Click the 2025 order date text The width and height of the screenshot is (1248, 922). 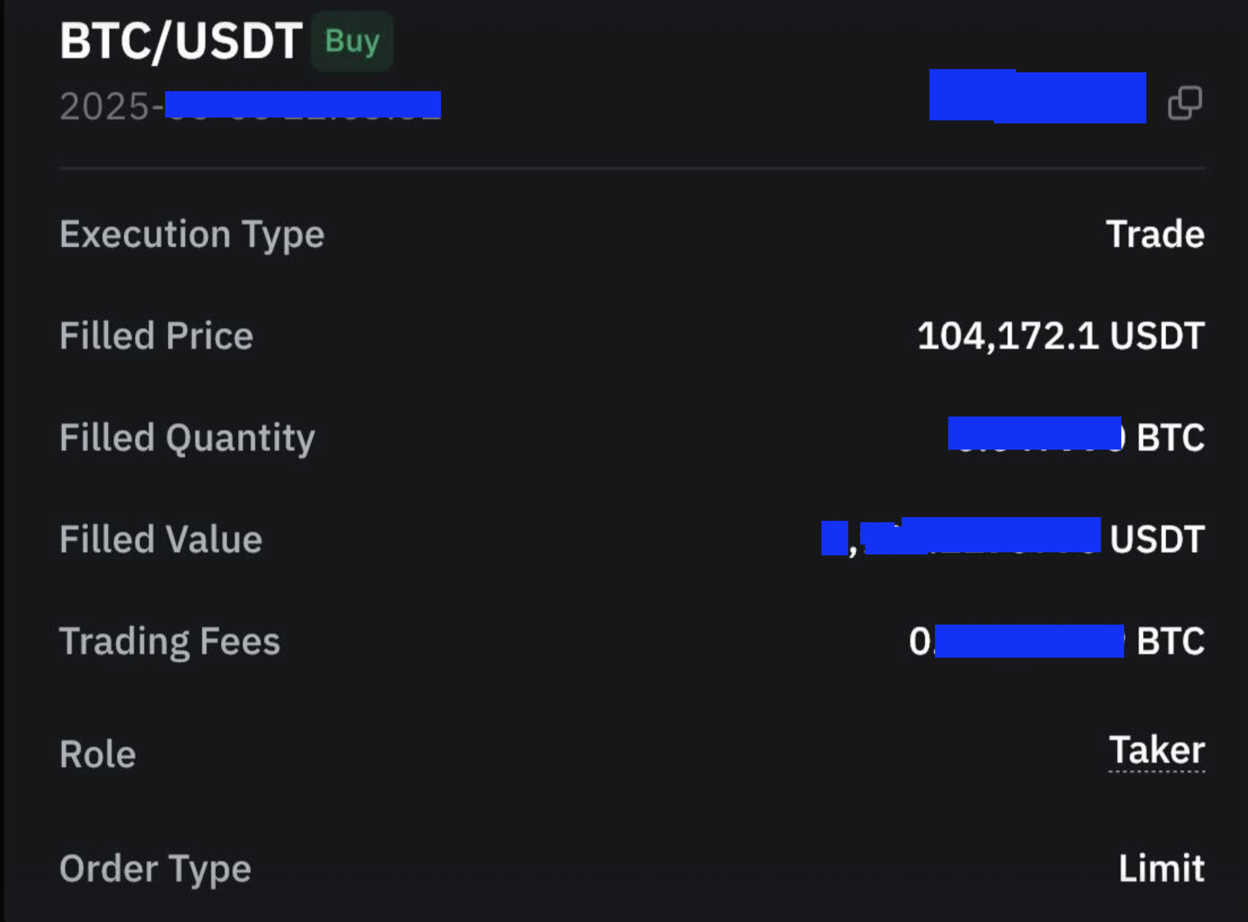tap(250, 106)
